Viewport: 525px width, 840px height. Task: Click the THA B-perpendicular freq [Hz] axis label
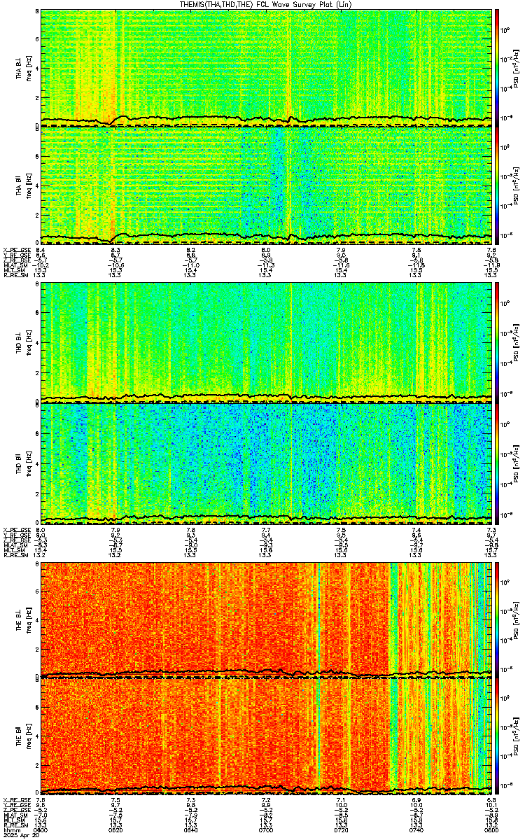tap(29, 68)
